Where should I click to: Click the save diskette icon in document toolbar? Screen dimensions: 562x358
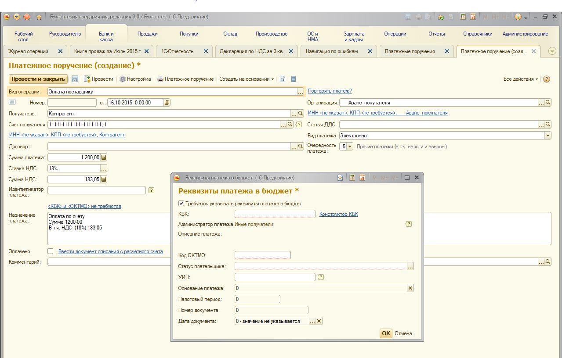(75, 79)
